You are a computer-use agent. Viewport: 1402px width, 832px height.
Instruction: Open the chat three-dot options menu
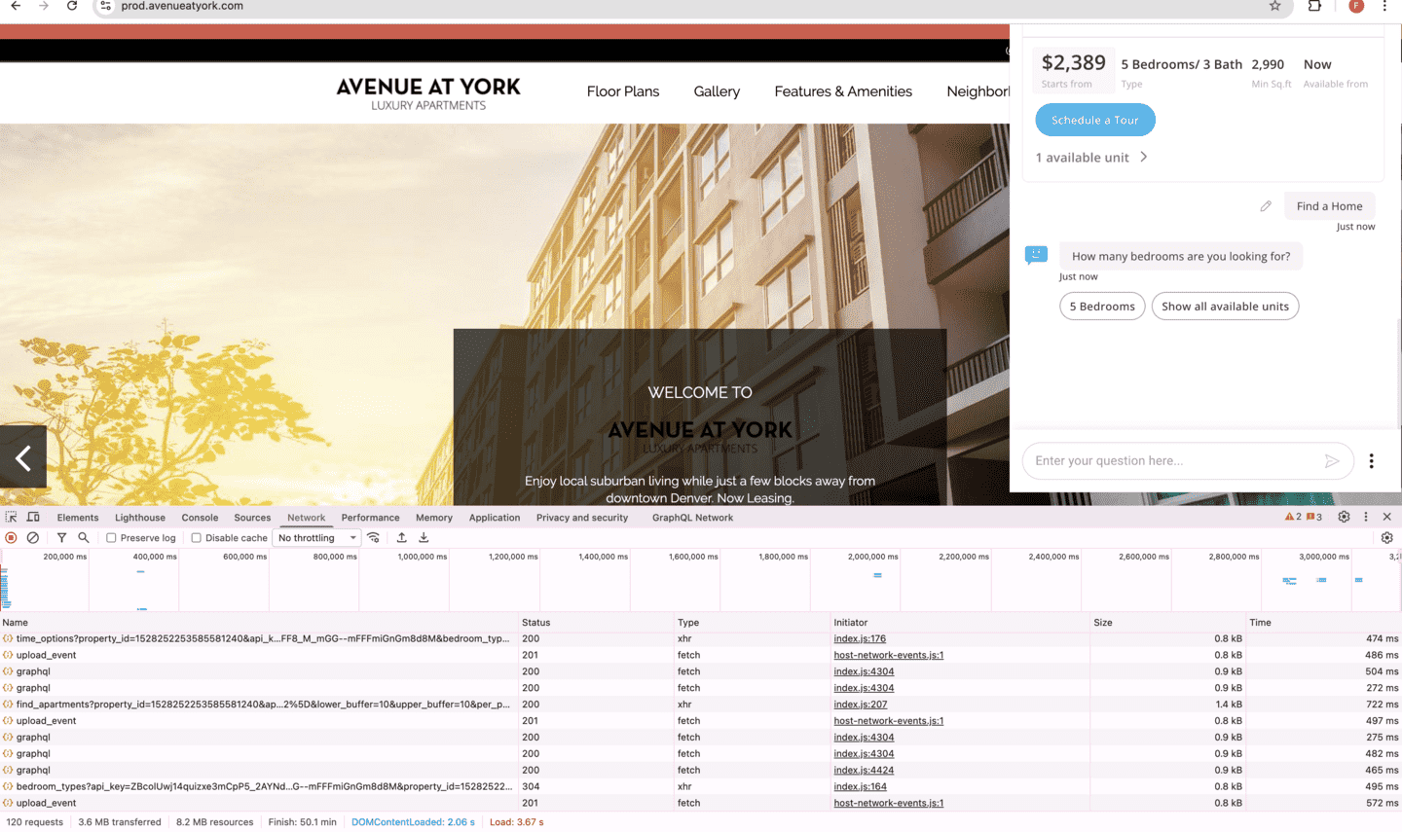pyautogui.click(x=1371, y=461)
